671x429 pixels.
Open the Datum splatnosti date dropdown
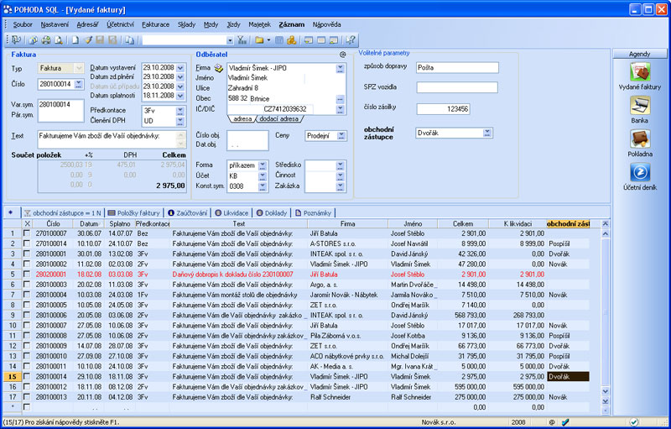(180, 96)
